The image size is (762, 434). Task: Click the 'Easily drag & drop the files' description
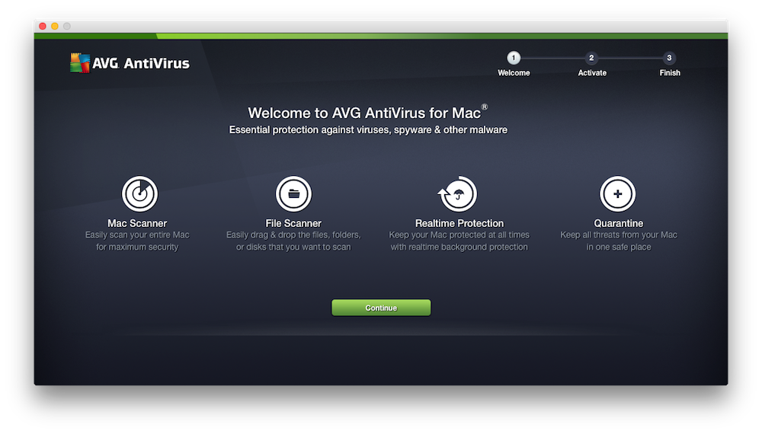[x=293, y=241]
